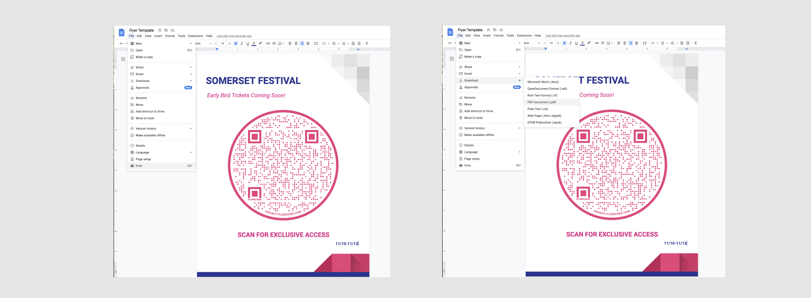Image resolution: width=811 pixels, height=298 pixels.
Task: Click clear formatting icon in right screenshot toolbar
Action: coord(696,43)
